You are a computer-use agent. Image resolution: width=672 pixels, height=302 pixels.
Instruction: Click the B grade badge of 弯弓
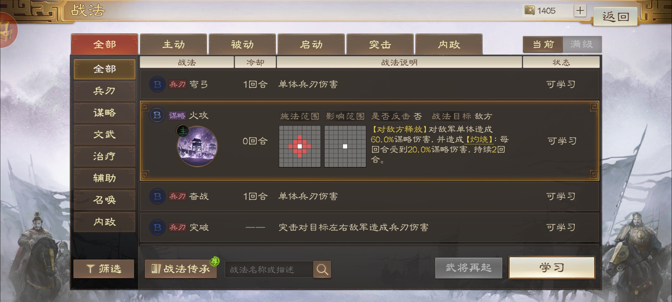157,84
